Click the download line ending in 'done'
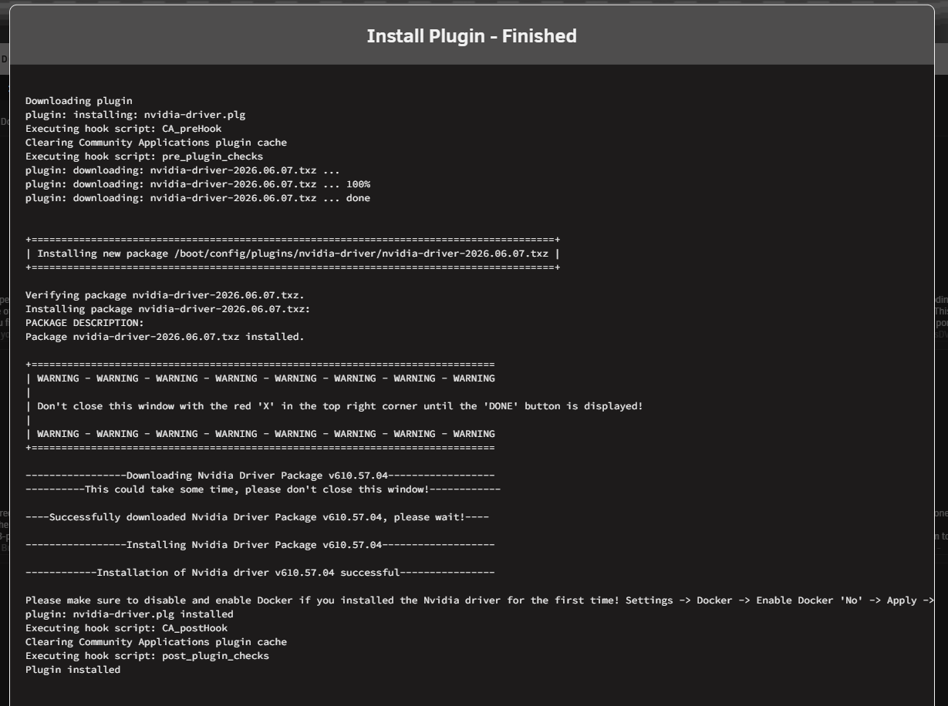The height and width of the screenshot is (706, 948). (197, 198)
